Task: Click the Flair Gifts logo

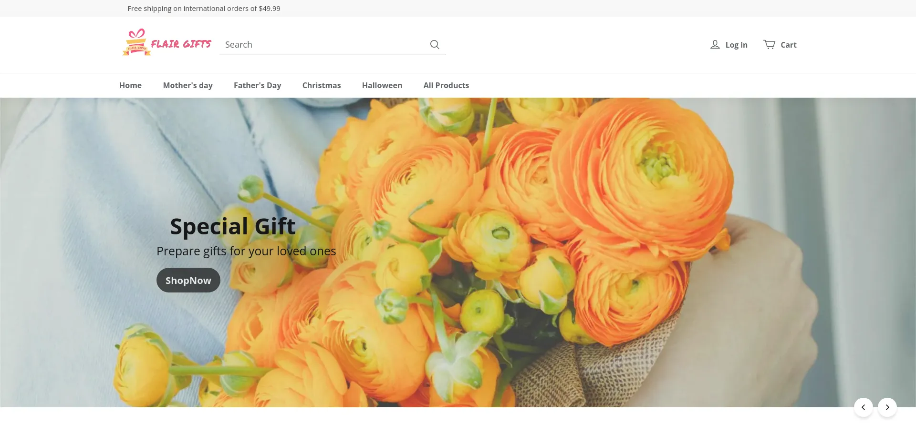Action: point(167,43)
